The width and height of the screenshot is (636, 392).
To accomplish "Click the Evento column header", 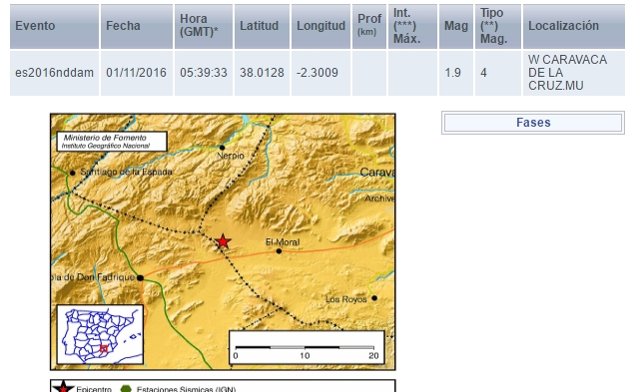I will tap(54, 26).
